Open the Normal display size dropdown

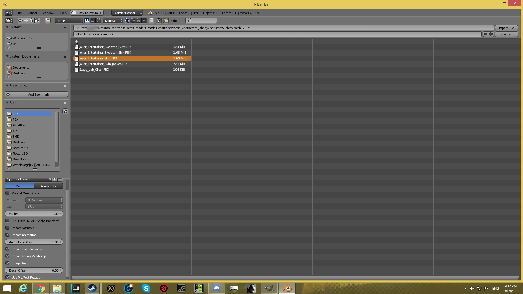[113, 20]
